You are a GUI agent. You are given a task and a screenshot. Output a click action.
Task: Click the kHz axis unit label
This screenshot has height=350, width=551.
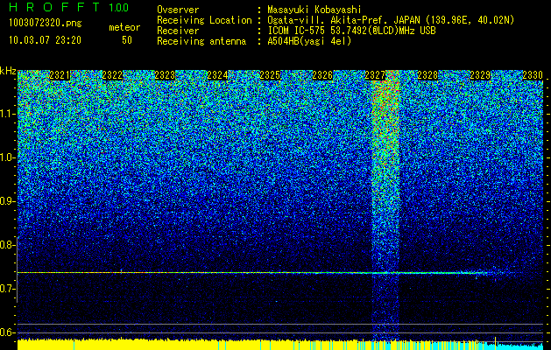point(8,71)
